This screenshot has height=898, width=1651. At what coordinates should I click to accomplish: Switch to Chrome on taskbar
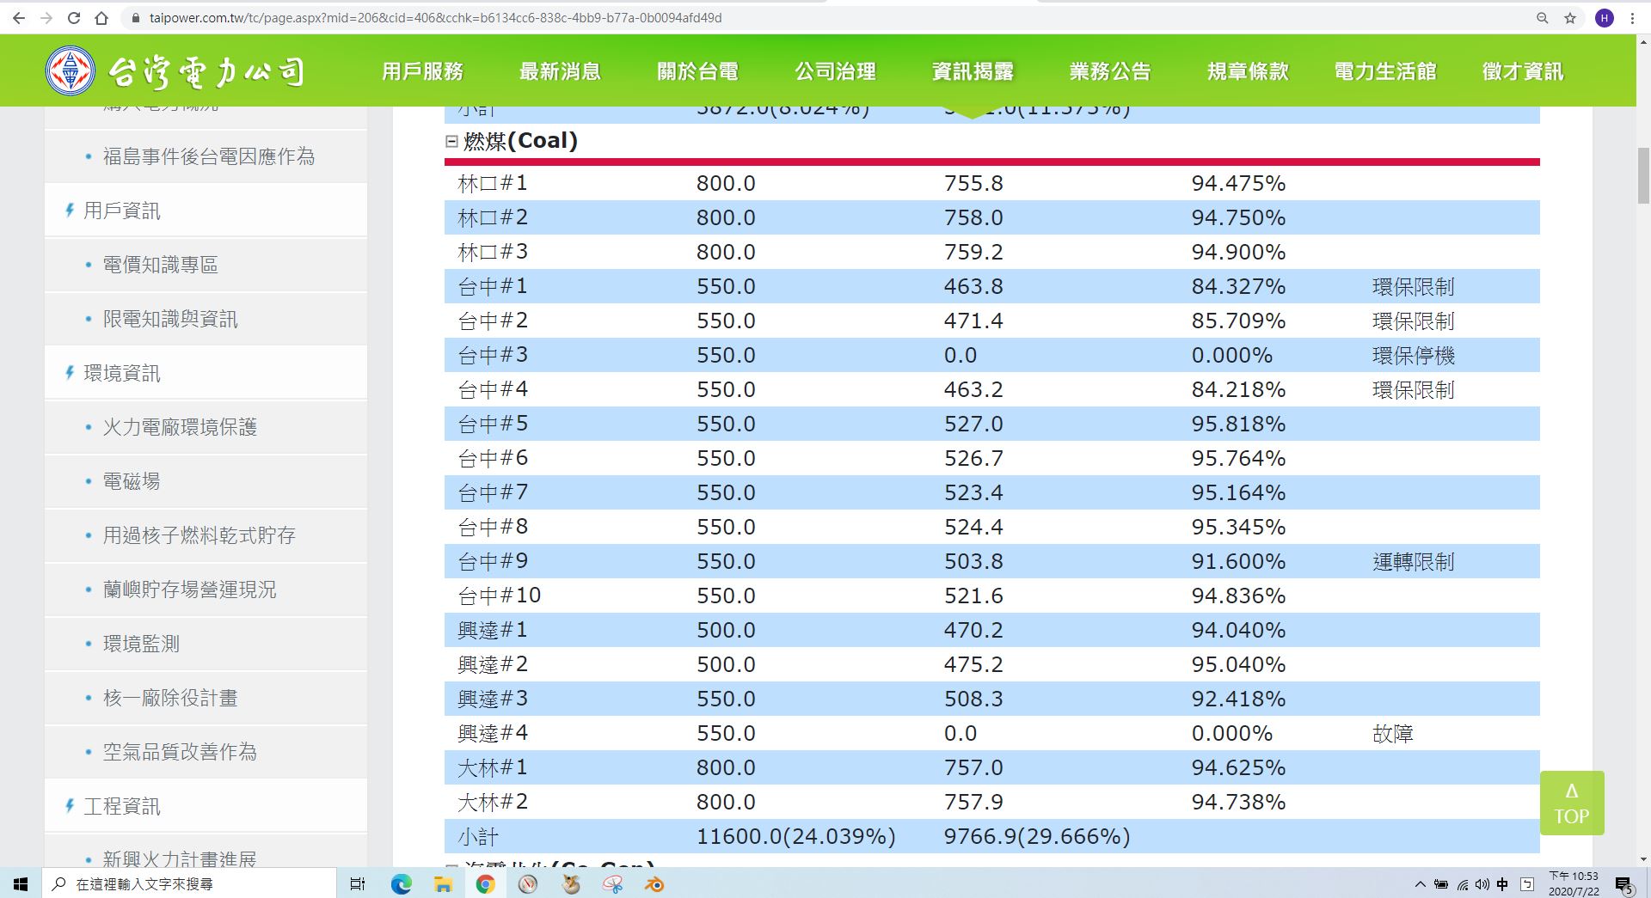pos(485,883)
